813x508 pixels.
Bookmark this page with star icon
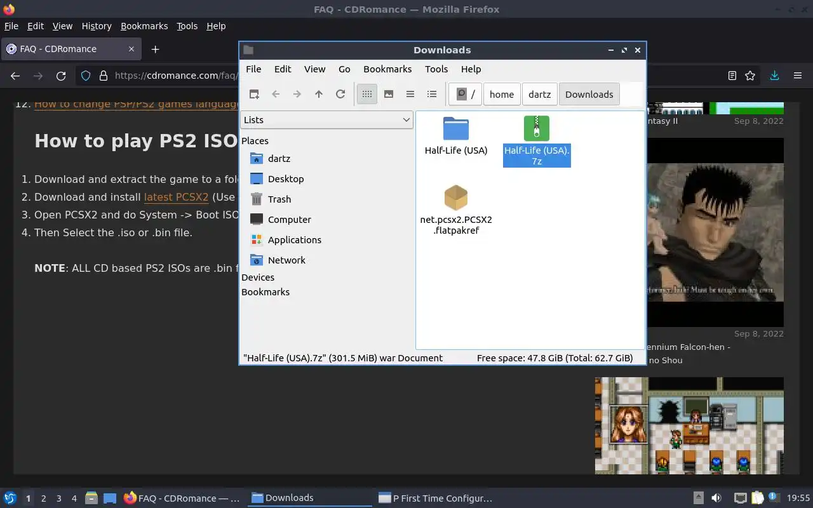750,76
